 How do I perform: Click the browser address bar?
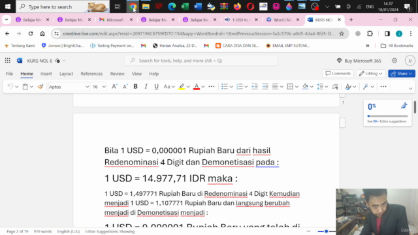199,33
